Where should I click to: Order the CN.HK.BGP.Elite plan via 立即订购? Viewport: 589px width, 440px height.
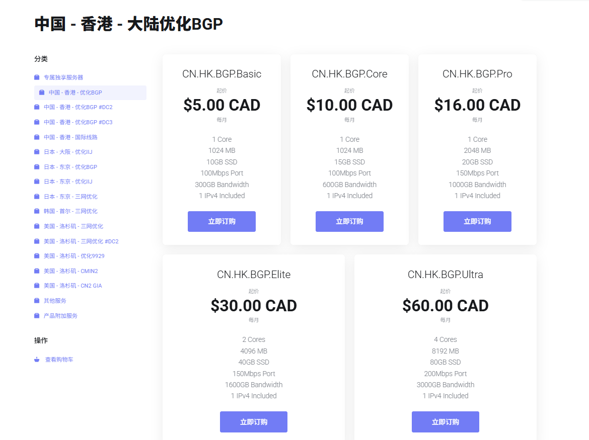[253, 422]
